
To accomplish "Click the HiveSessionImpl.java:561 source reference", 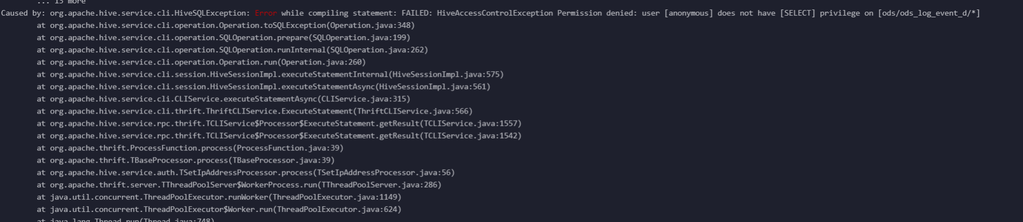I will point(432,86).
